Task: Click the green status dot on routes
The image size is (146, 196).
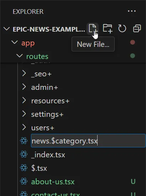Action: pyautogui.click(x=132, y=56)
